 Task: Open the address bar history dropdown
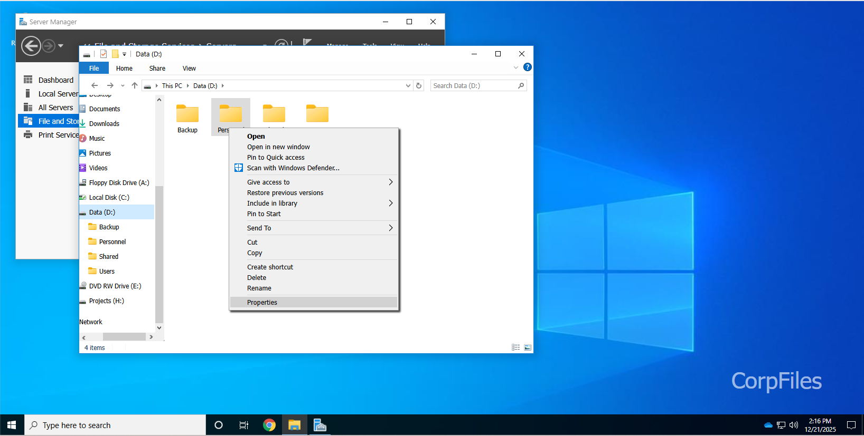tap(408, 86)
